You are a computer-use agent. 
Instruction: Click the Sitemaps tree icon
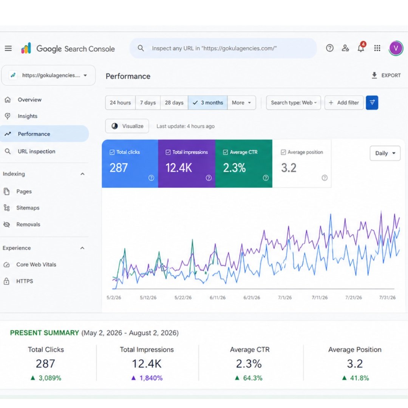click(x=6, y=208)
